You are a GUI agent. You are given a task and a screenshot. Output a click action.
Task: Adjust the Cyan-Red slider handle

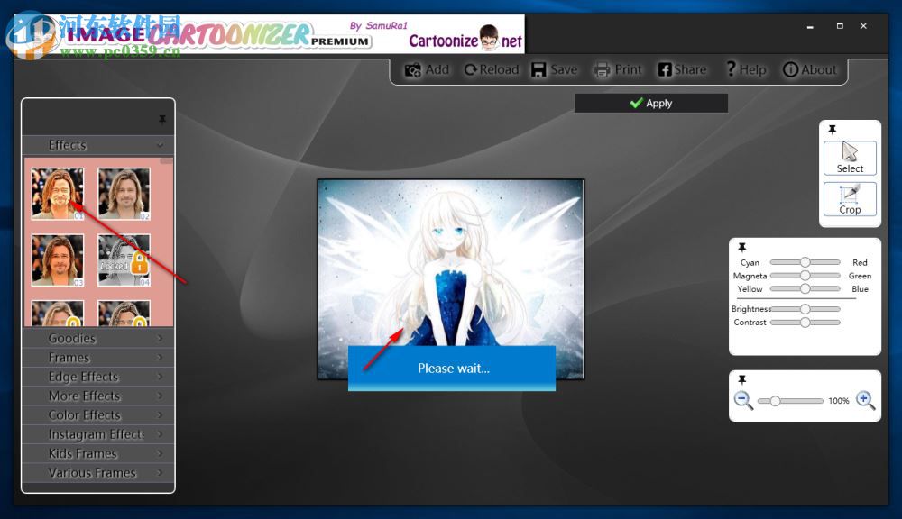(805, 262)
